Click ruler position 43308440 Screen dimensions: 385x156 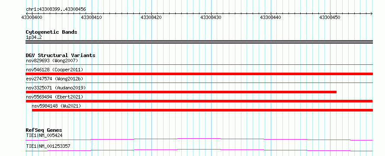270,17
